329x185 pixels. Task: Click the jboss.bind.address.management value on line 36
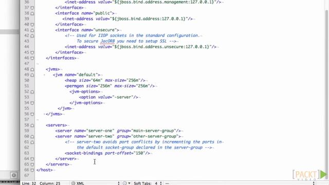click(x=164, y=2)
